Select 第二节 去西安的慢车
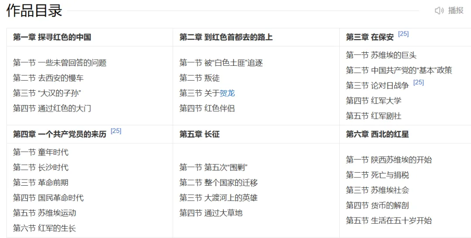Screen dimensions: 471x238 click(48, 78)
